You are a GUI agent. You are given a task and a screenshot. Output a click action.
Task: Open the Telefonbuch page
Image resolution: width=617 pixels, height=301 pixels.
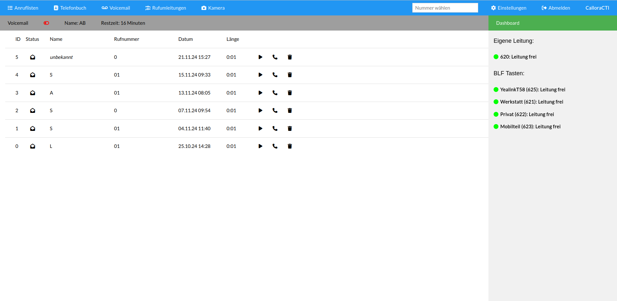point(70,8)
